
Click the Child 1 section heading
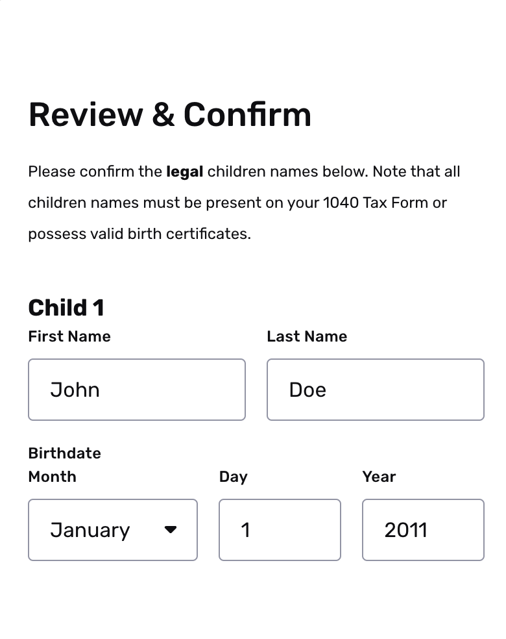coord(66,308)
